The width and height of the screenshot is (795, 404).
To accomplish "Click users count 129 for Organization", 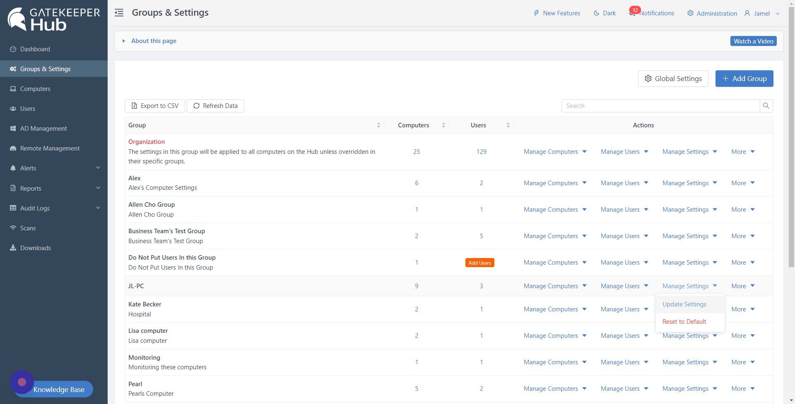I will (x=482, y=152).
